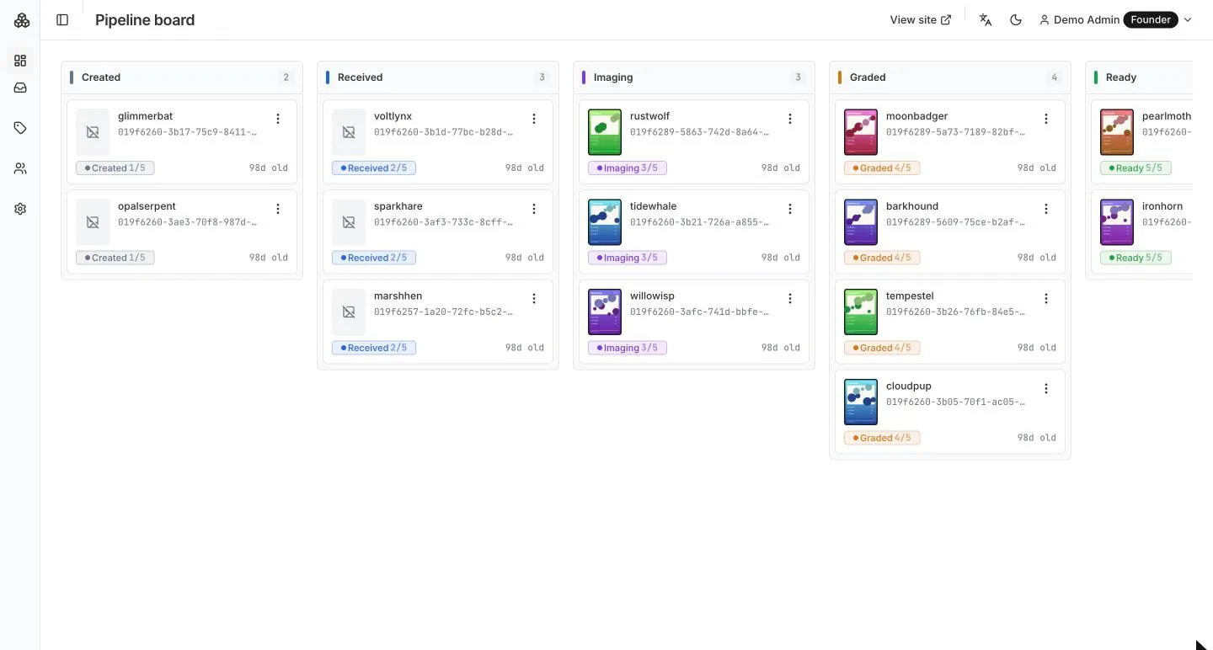Select the Imaging column header
Screen dimensions: 1213x650
coord(694,77)
